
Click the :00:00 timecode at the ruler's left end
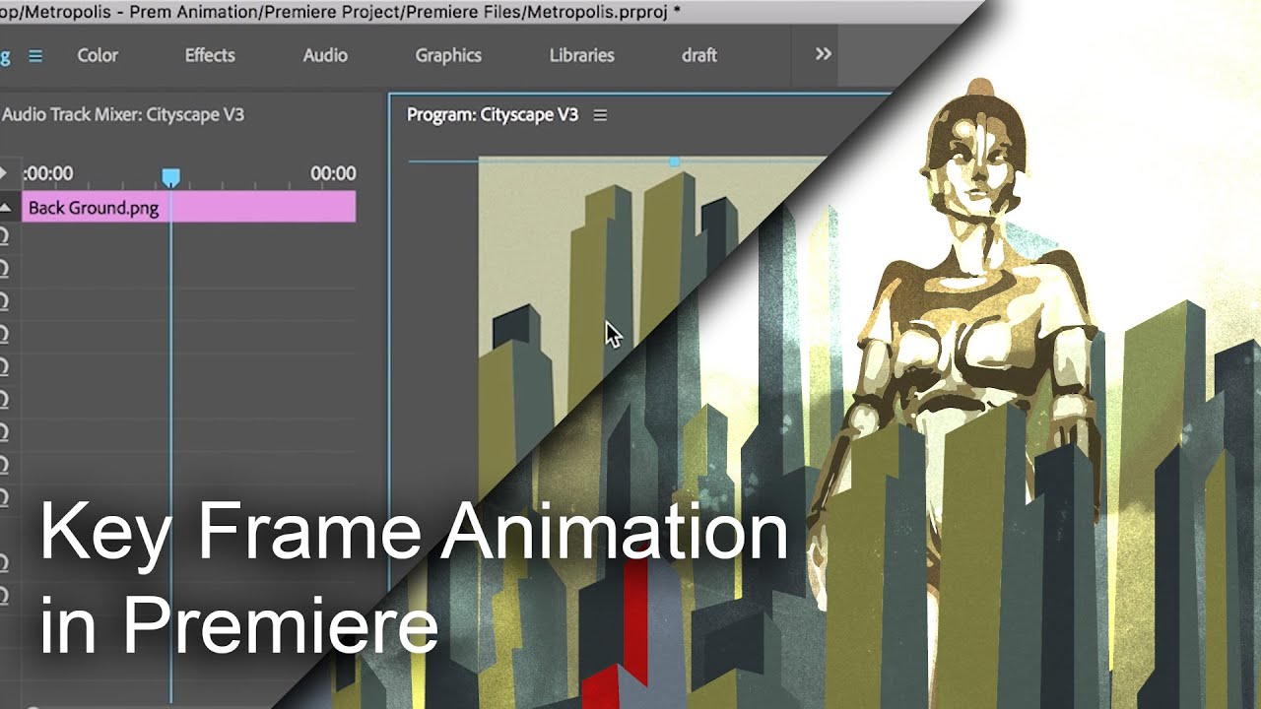(48, 173)
